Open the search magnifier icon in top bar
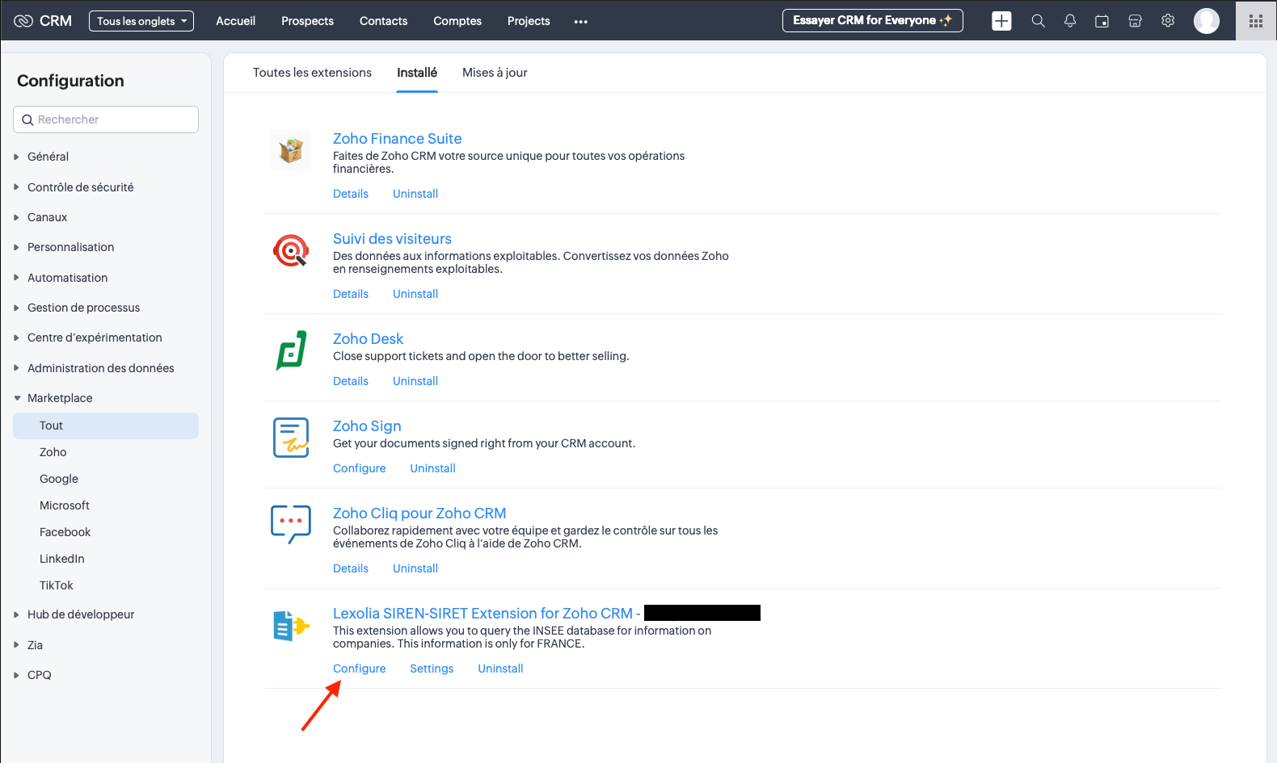The width and height of the screenshot is (1277, 763). click(1038, 21)
